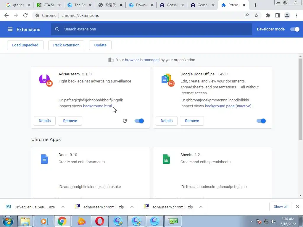Expand first adnauseam zip download options
This screenshot has width=303, height=227.
coord(132,207)
